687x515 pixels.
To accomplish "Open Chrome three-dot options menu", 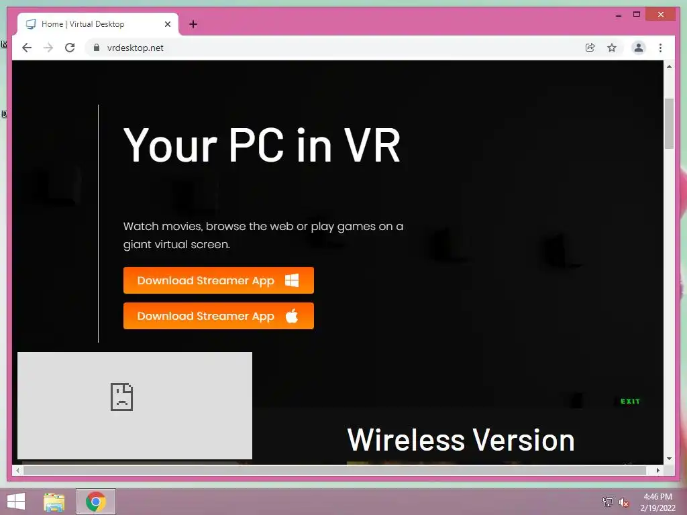I will coord(660,48).
